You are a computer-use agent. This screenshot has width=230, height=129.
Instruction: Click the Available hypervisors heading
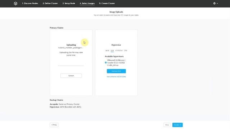tap(114, 56)
